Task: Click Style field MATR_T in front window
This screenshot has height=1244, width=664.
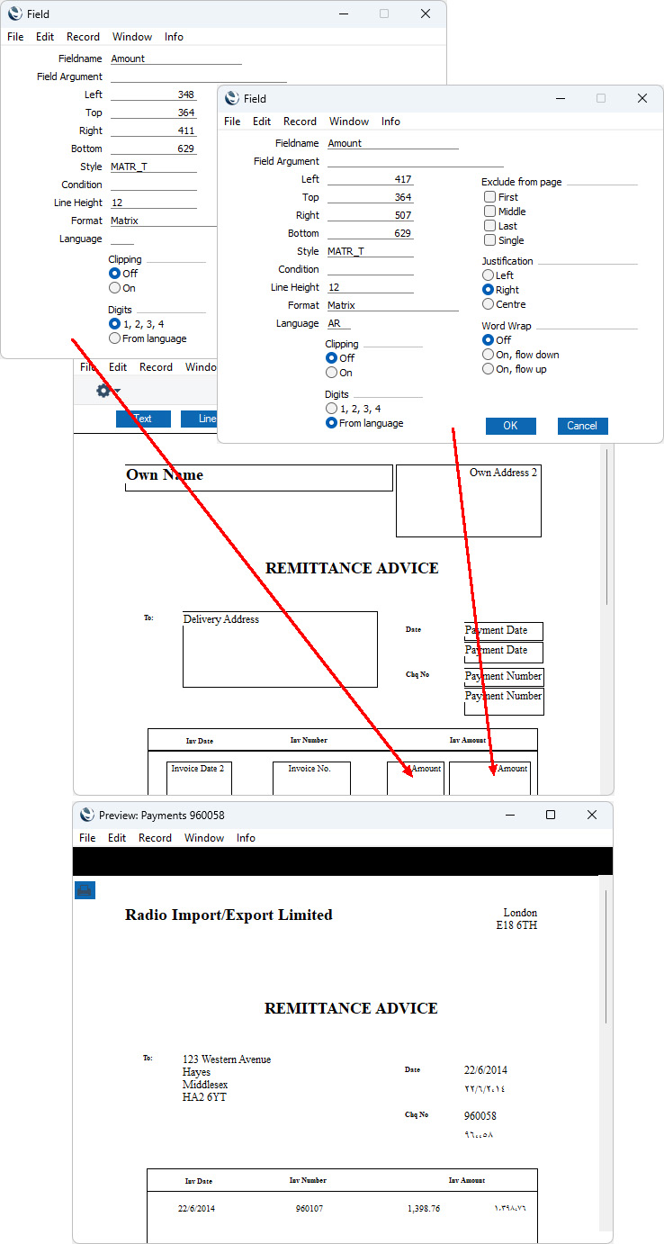Action: 371,251
